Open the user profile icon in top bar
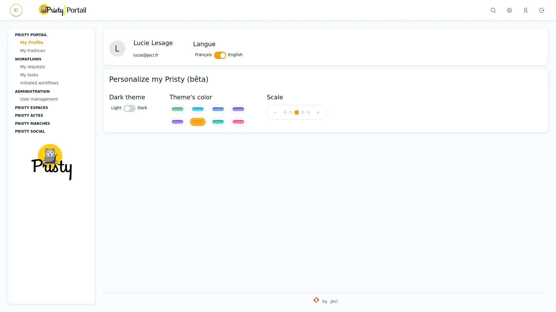The height and width of the screenshot is (312, 556). coord(525,10)
